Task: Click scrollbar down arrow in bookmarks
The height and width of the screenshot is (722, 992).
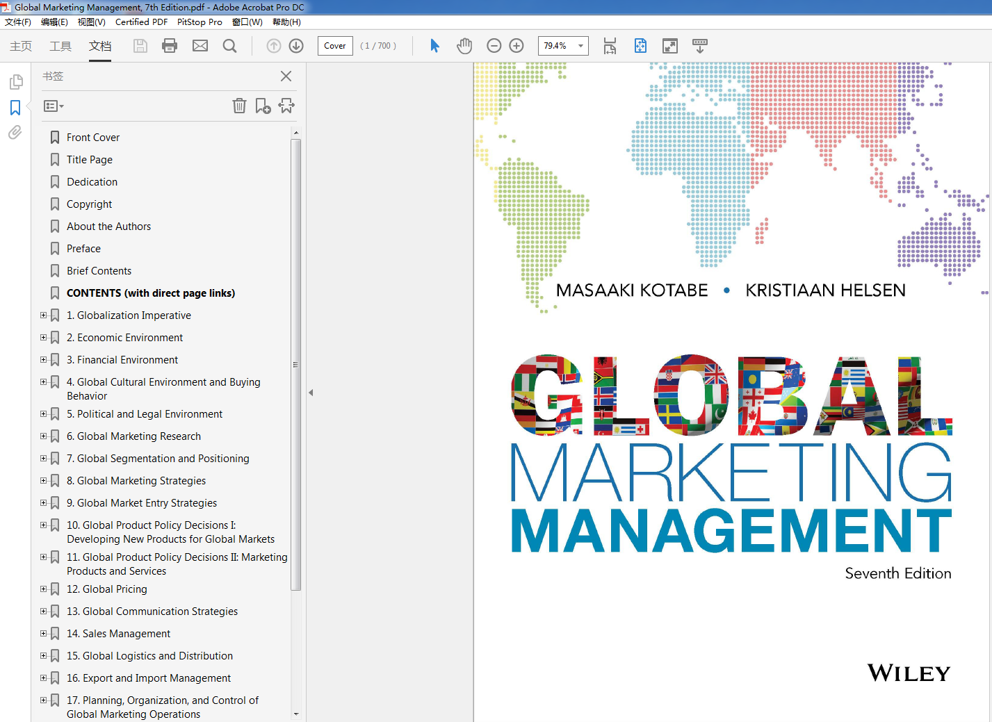Action: 296,714
